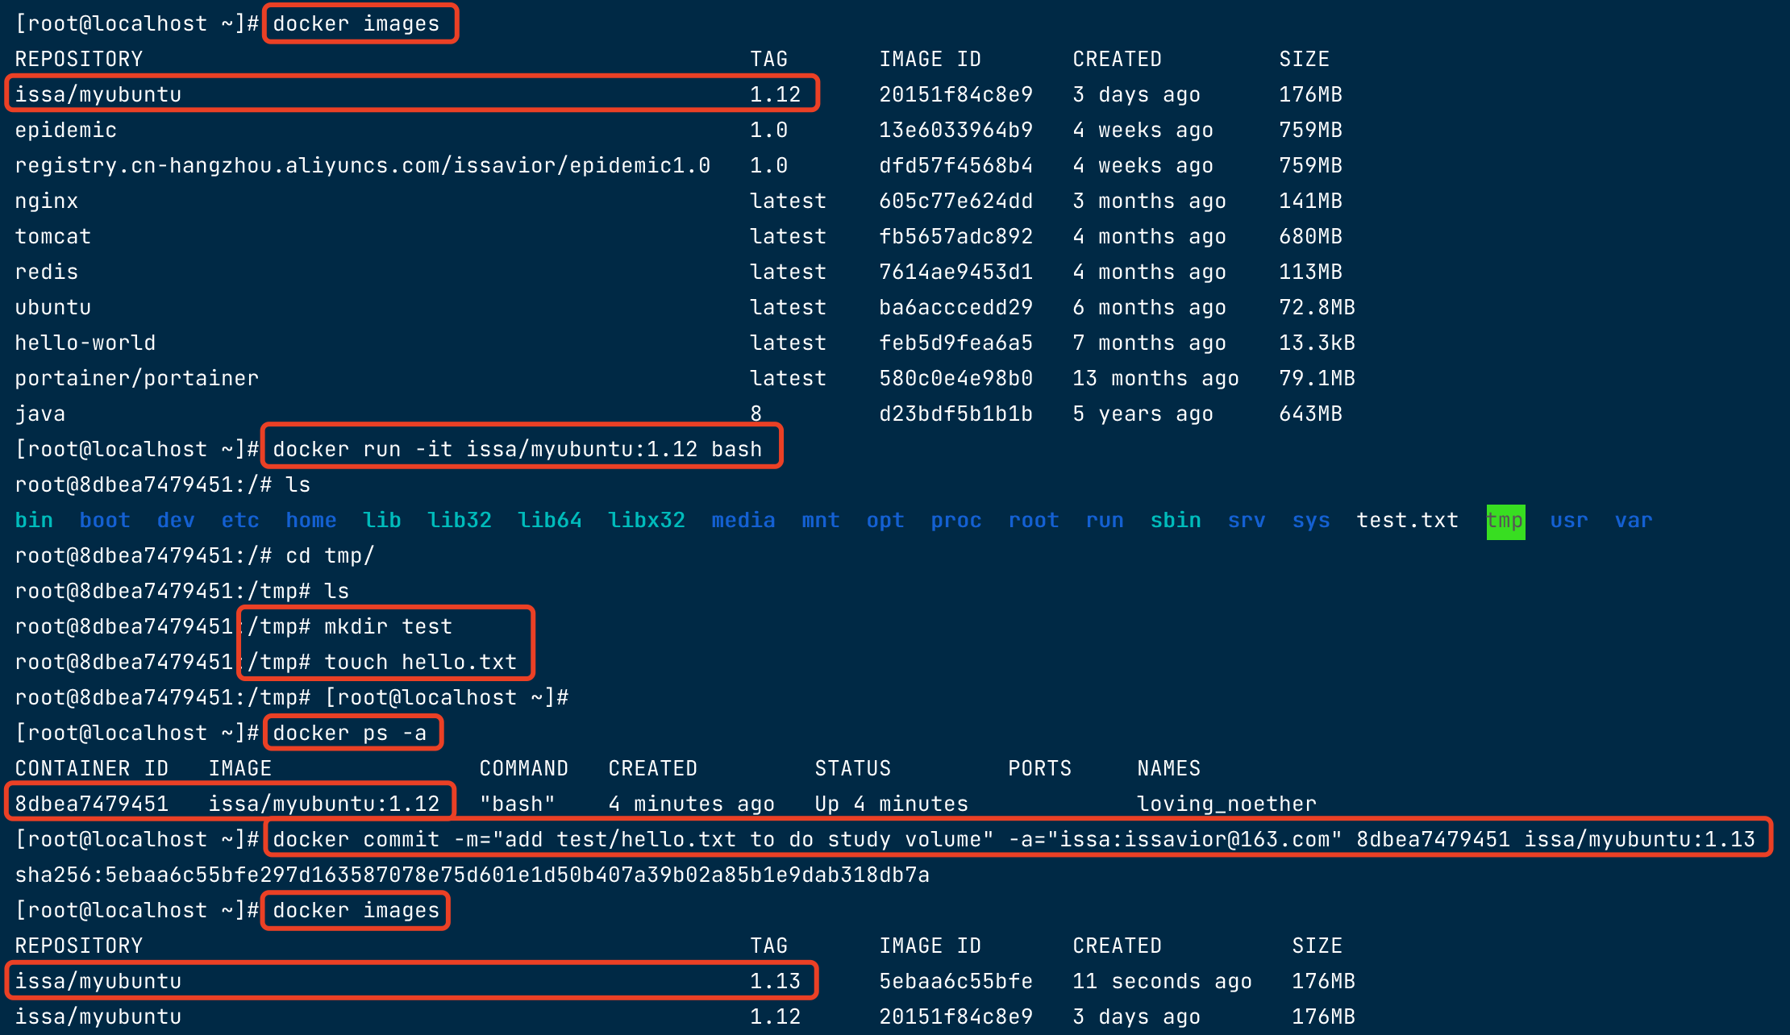Viewport: 1790px width, 1035px height.
Task: Select nginx image ID 605c77e624dd
Action: pyautogui.click(x=955, y=201)
